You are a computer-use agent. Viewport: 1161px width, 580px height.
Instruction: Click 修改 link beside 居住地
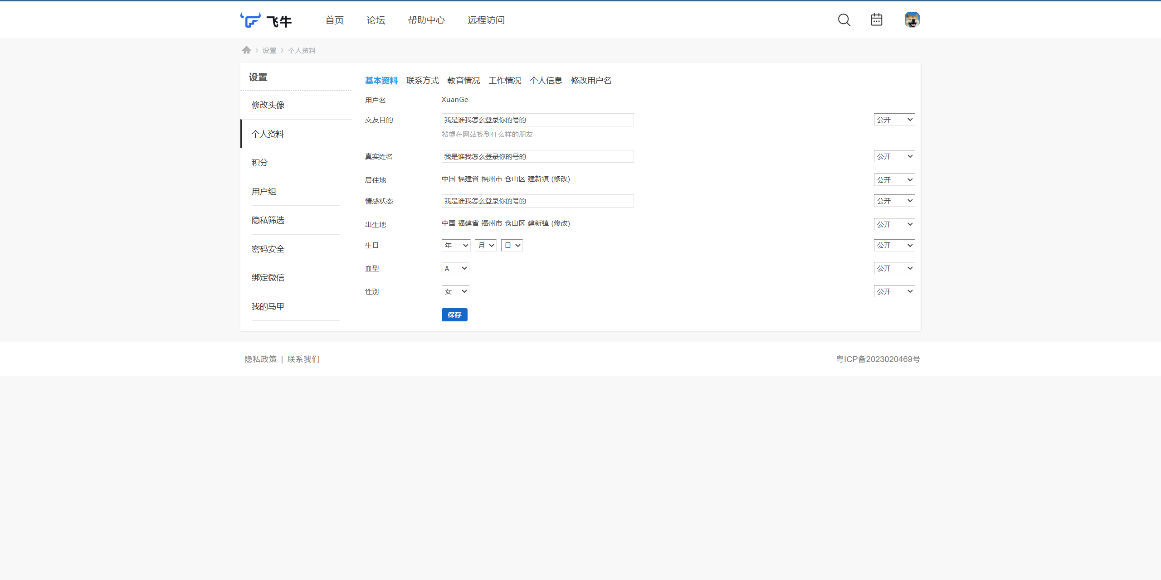point(561,179)
